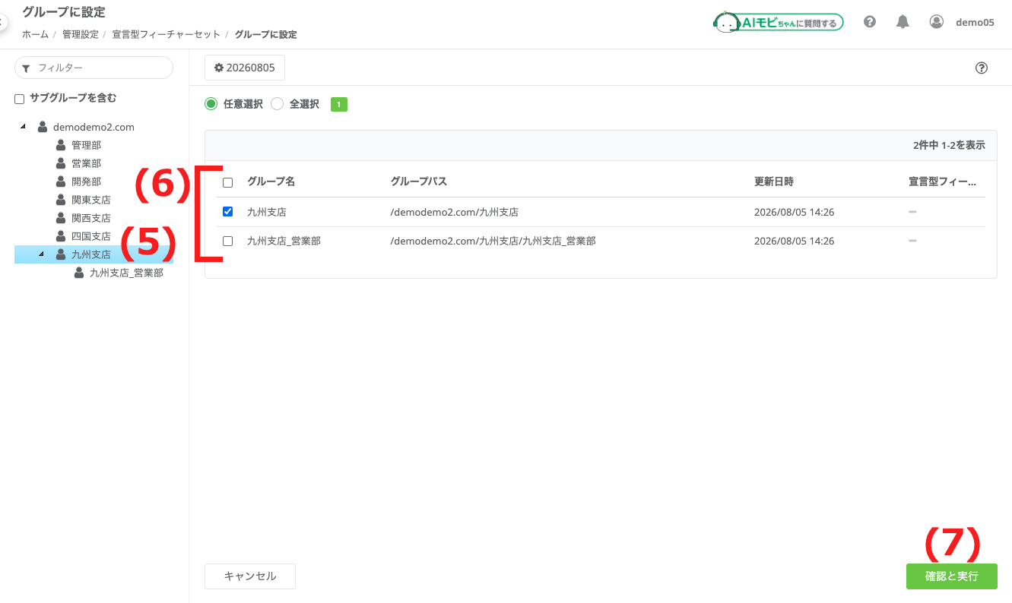The width and height of the screenshot is (1012, 603).
Task: Go to 宣言型フィーチャーセット in the breadcrumb
Action: 167,34
